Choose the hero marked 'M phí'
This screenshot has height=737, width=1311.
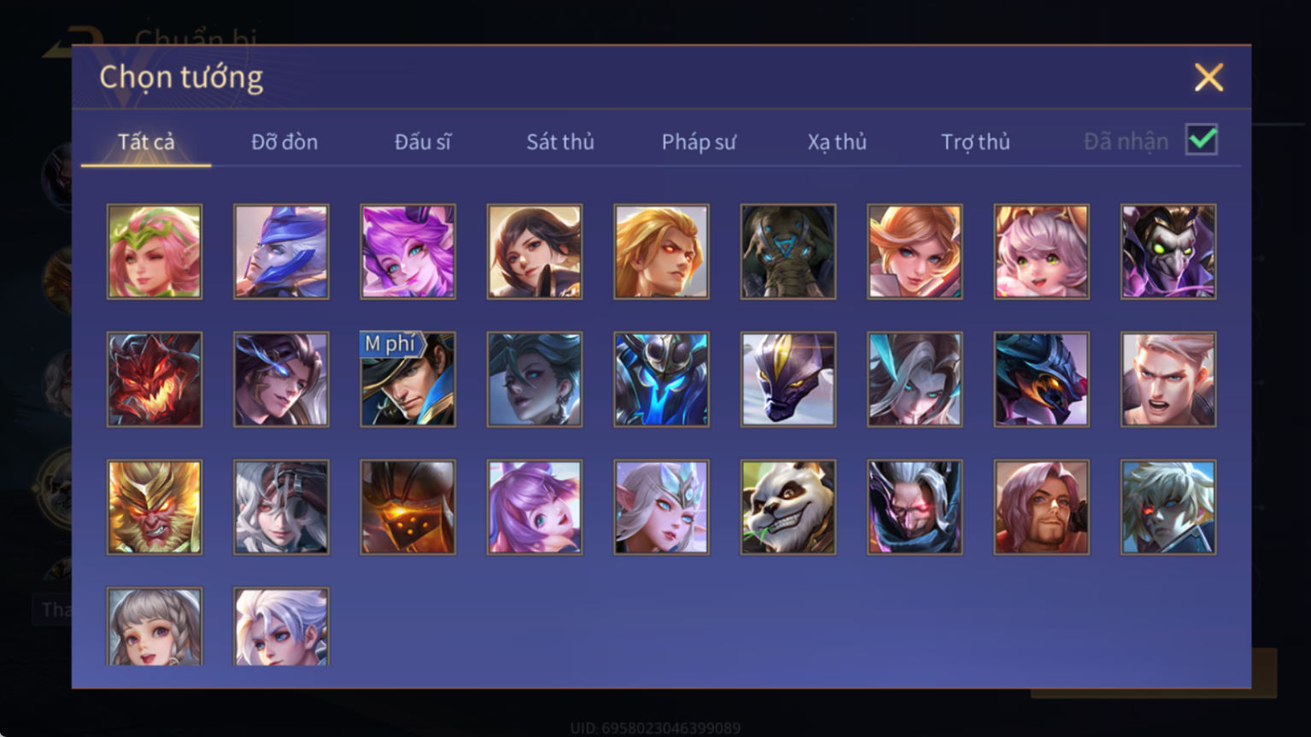pyautogui.click(x=407, y=379)
